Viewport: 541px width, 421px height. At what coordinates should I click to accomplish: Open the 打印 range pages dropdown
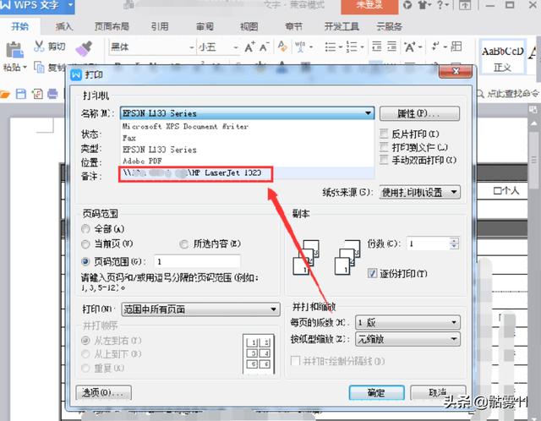click(x=200, y=309)
